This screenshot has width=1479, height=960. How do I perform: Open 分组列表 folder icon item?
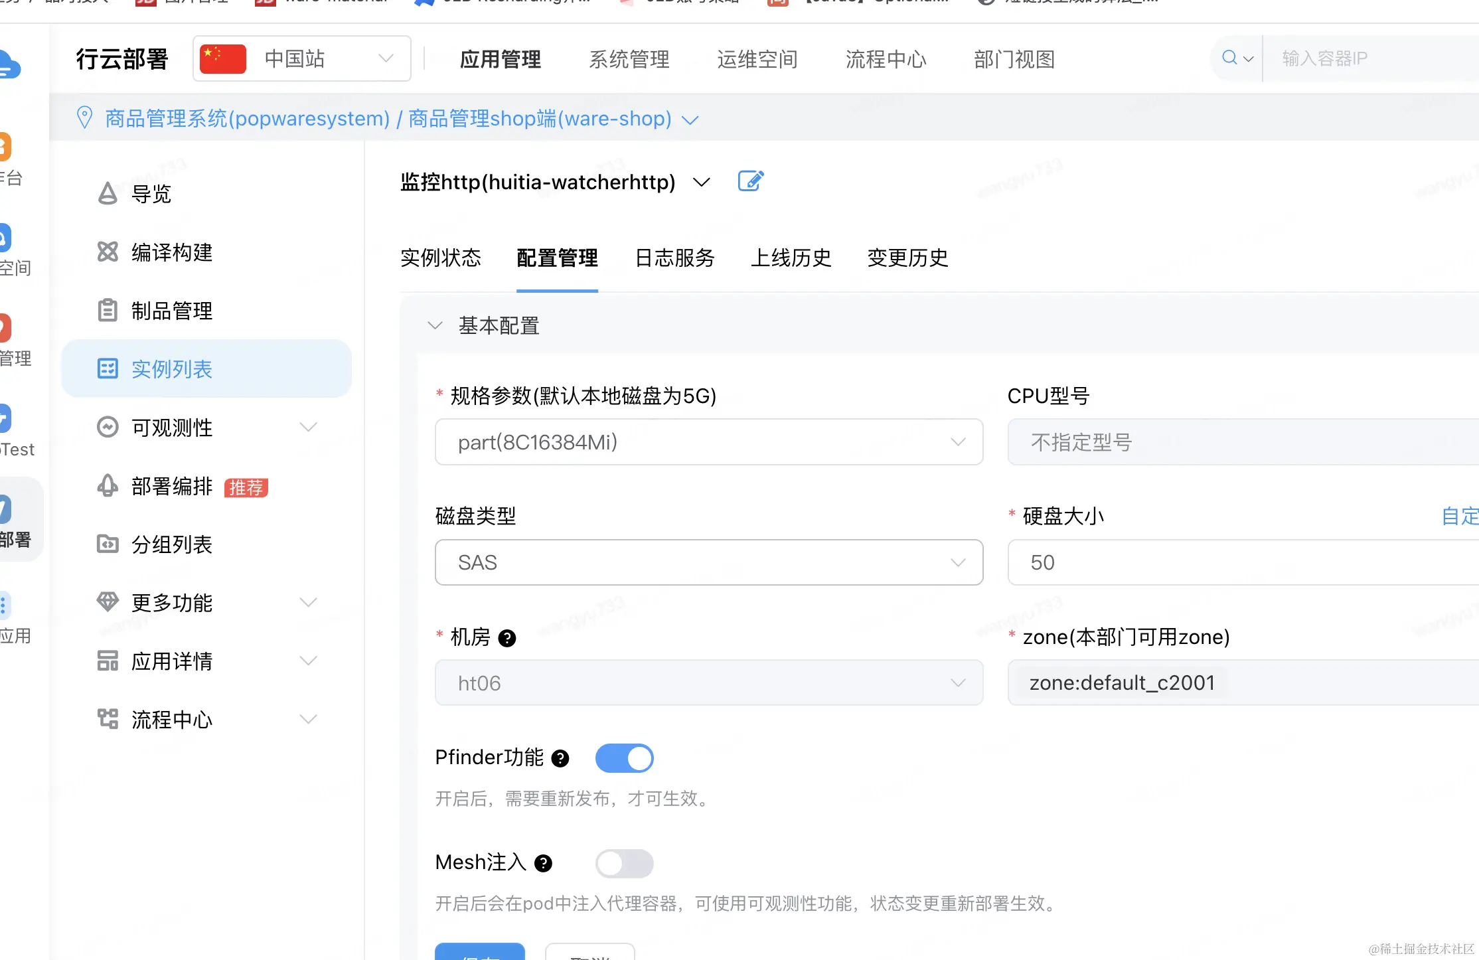point(108,544)
